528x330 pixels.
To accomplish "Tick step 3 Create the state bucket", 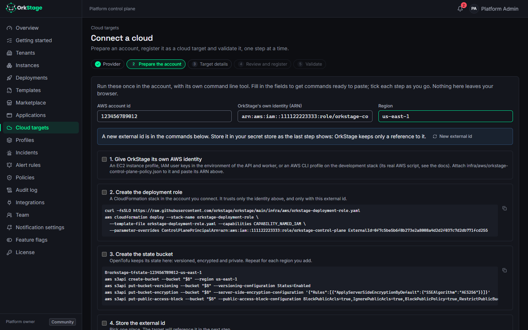I will click(104, 254).
